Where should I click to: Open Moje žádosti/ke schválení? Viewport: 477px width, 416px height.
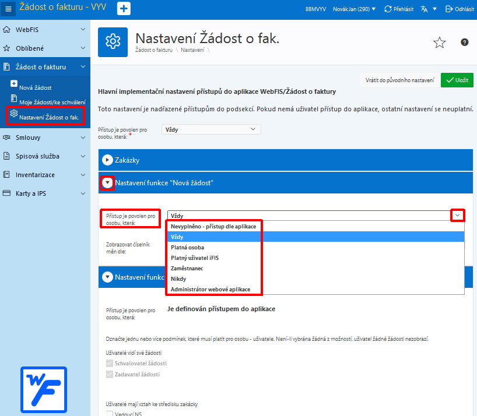(x=52, y=102)
